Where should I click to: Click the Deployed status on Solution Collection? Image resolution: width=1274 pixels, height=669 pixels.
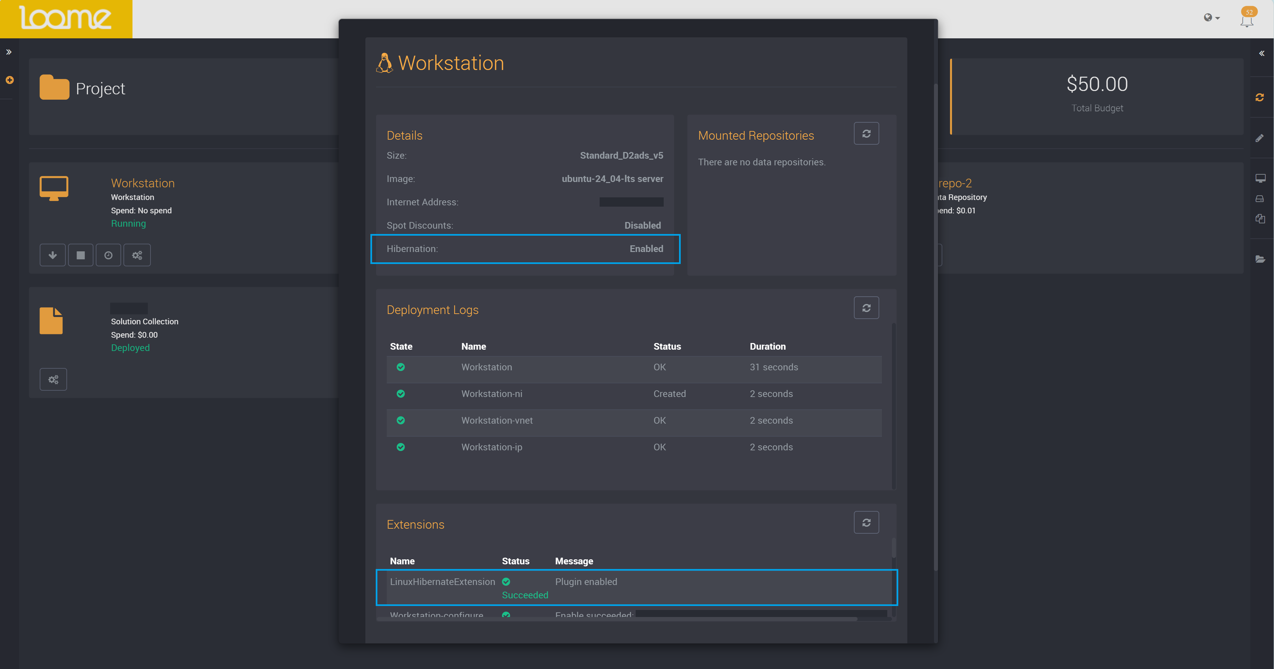130,348
